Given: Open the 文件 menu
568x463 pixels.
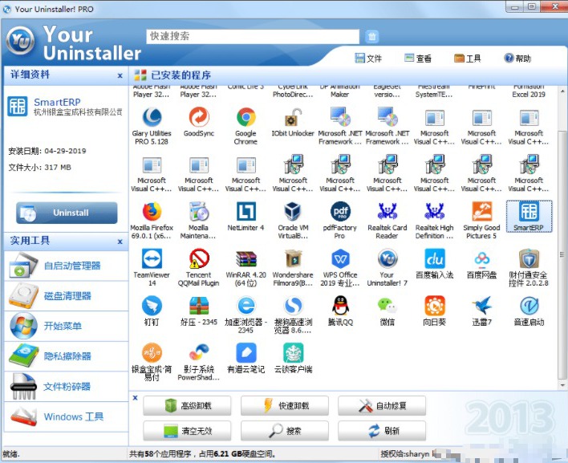Looking at the screenshot, I should [368, 59].
